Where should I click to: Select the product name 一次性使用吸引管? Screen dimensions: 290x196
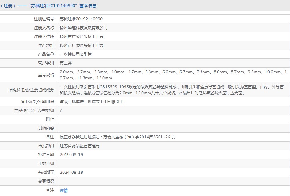point(75,54)
